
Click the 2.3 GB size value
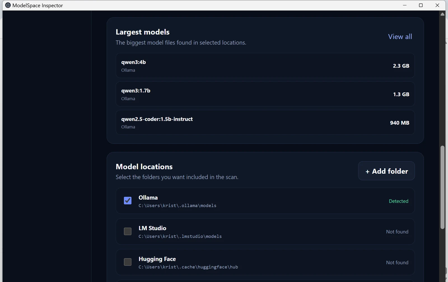(401, 66)
